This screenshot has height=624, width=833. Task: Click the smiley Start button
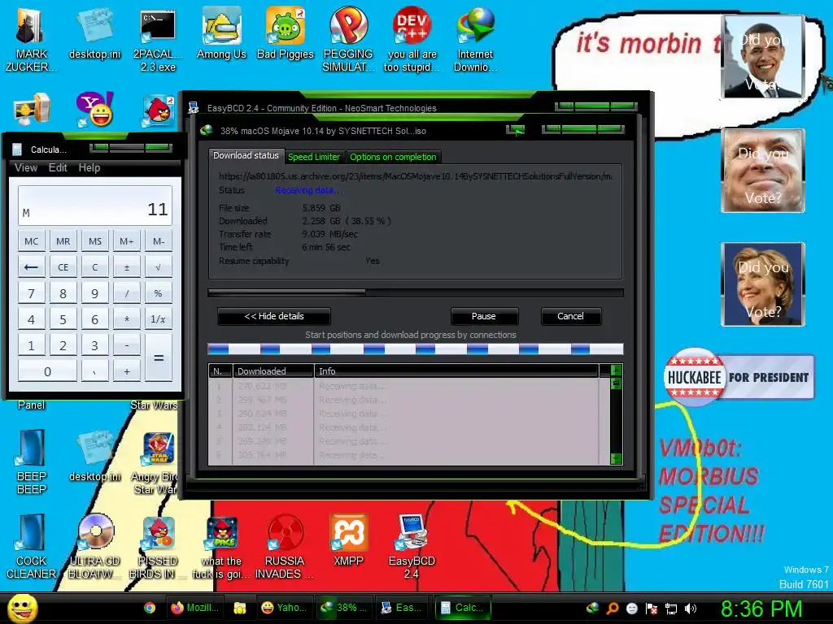22,608
